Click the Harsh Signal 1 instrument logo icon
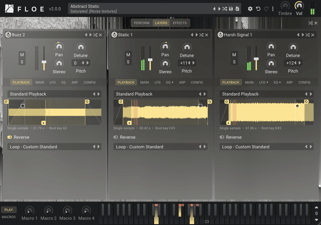This screenshot has height=225, width=321. pos(220,35)
